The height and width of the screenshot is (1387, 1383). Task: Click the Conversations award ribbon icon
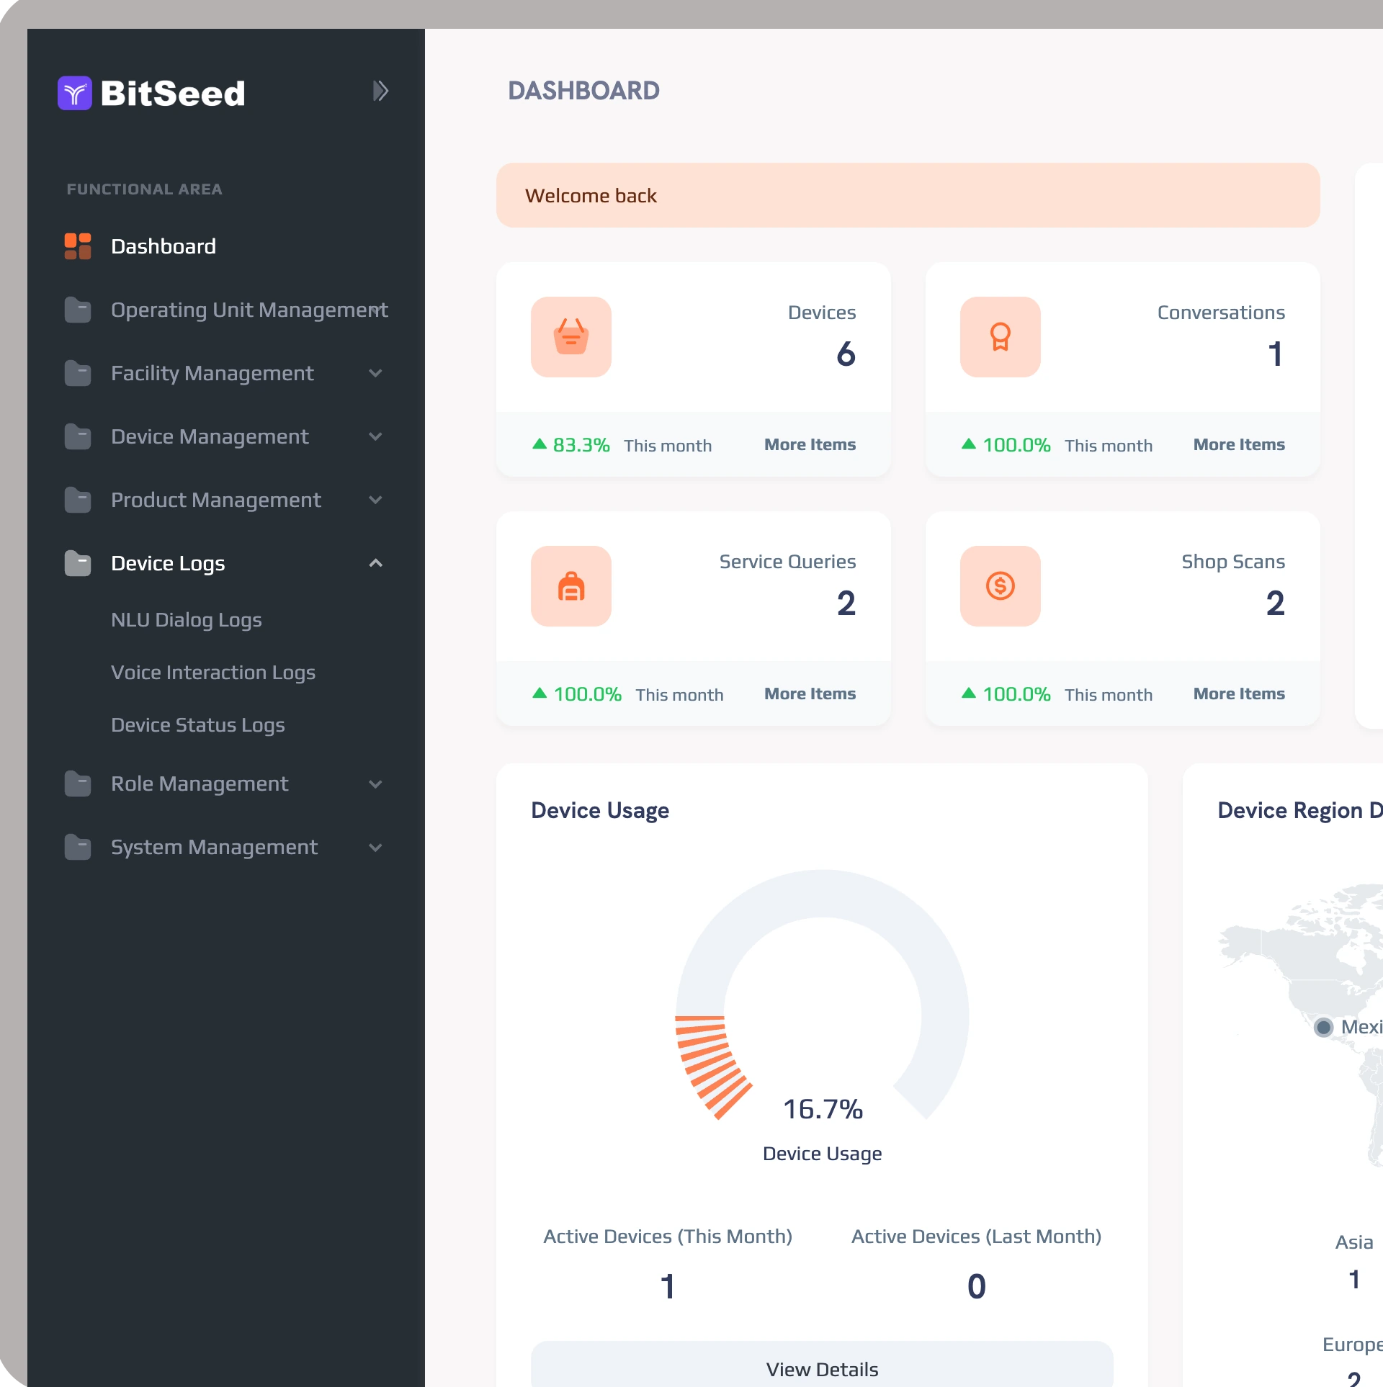[1001, 337]
